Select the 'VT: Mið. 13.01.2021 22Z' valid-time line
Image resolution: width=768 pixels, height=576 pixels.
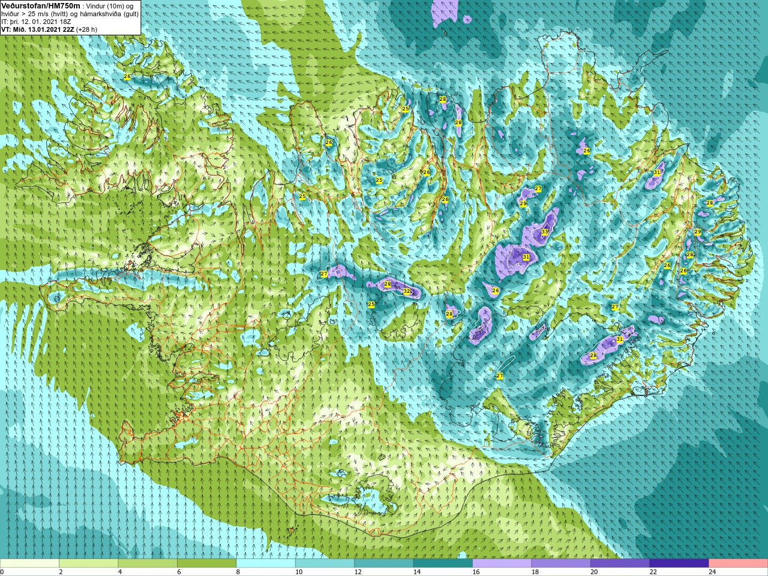coord(38,29)
